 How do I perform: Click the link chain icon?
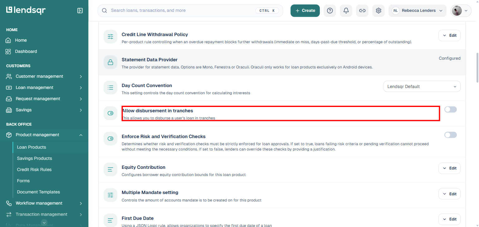(x=362, y=11)
